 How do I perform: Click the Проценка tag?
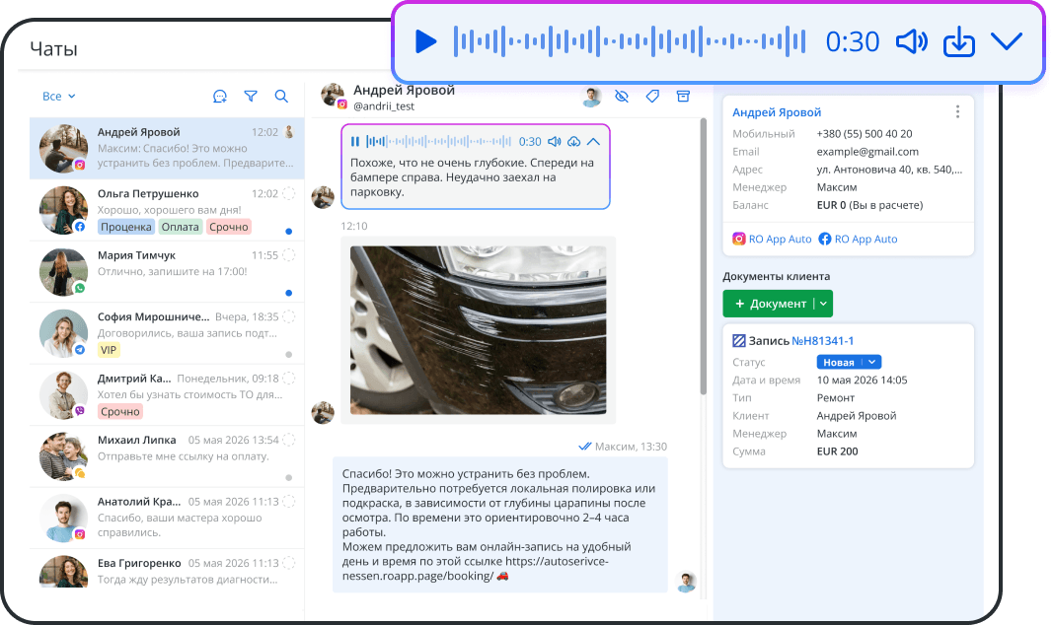tap(125, 227)
